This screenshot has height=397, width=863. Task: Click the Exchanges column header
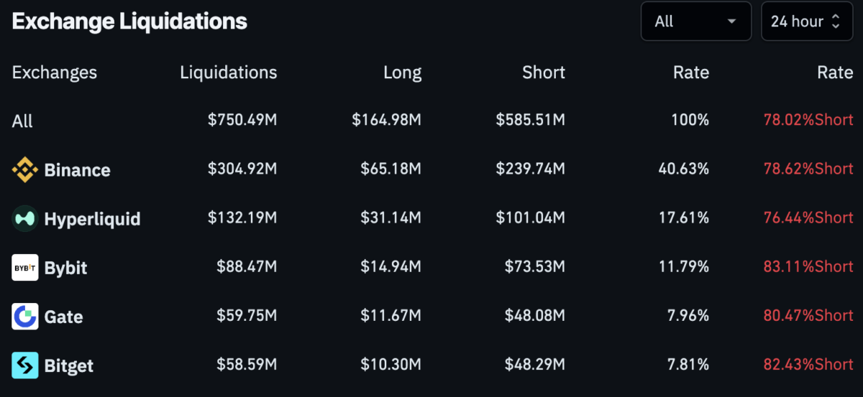pos(55,73)
